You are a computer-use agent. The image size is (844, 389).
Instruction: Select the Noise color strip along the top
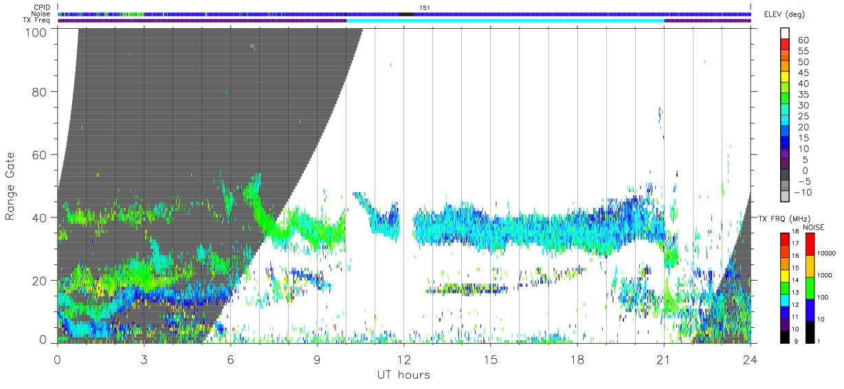click(404, 14)
